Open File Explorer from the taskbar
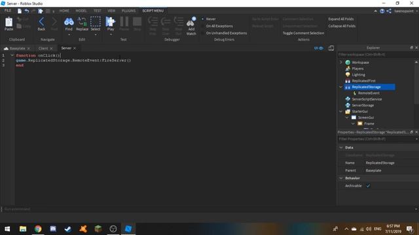Screen dimensions: 419x235 tap(23, 228)
